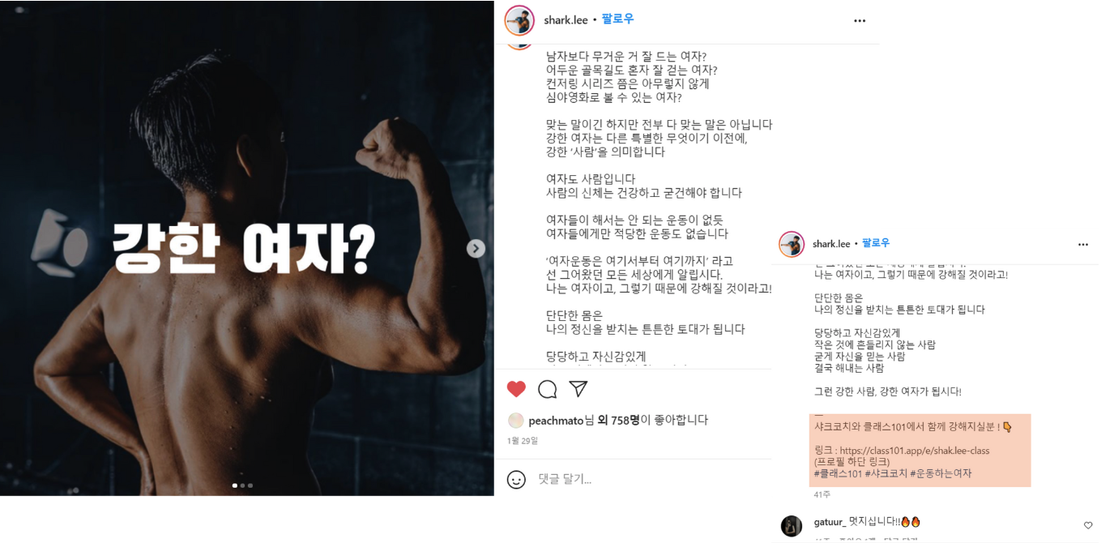Open shark.lee avatar in inset post header
Image resolution: width=1110 pixels, height=543 pixels.
tap(792, 244)
